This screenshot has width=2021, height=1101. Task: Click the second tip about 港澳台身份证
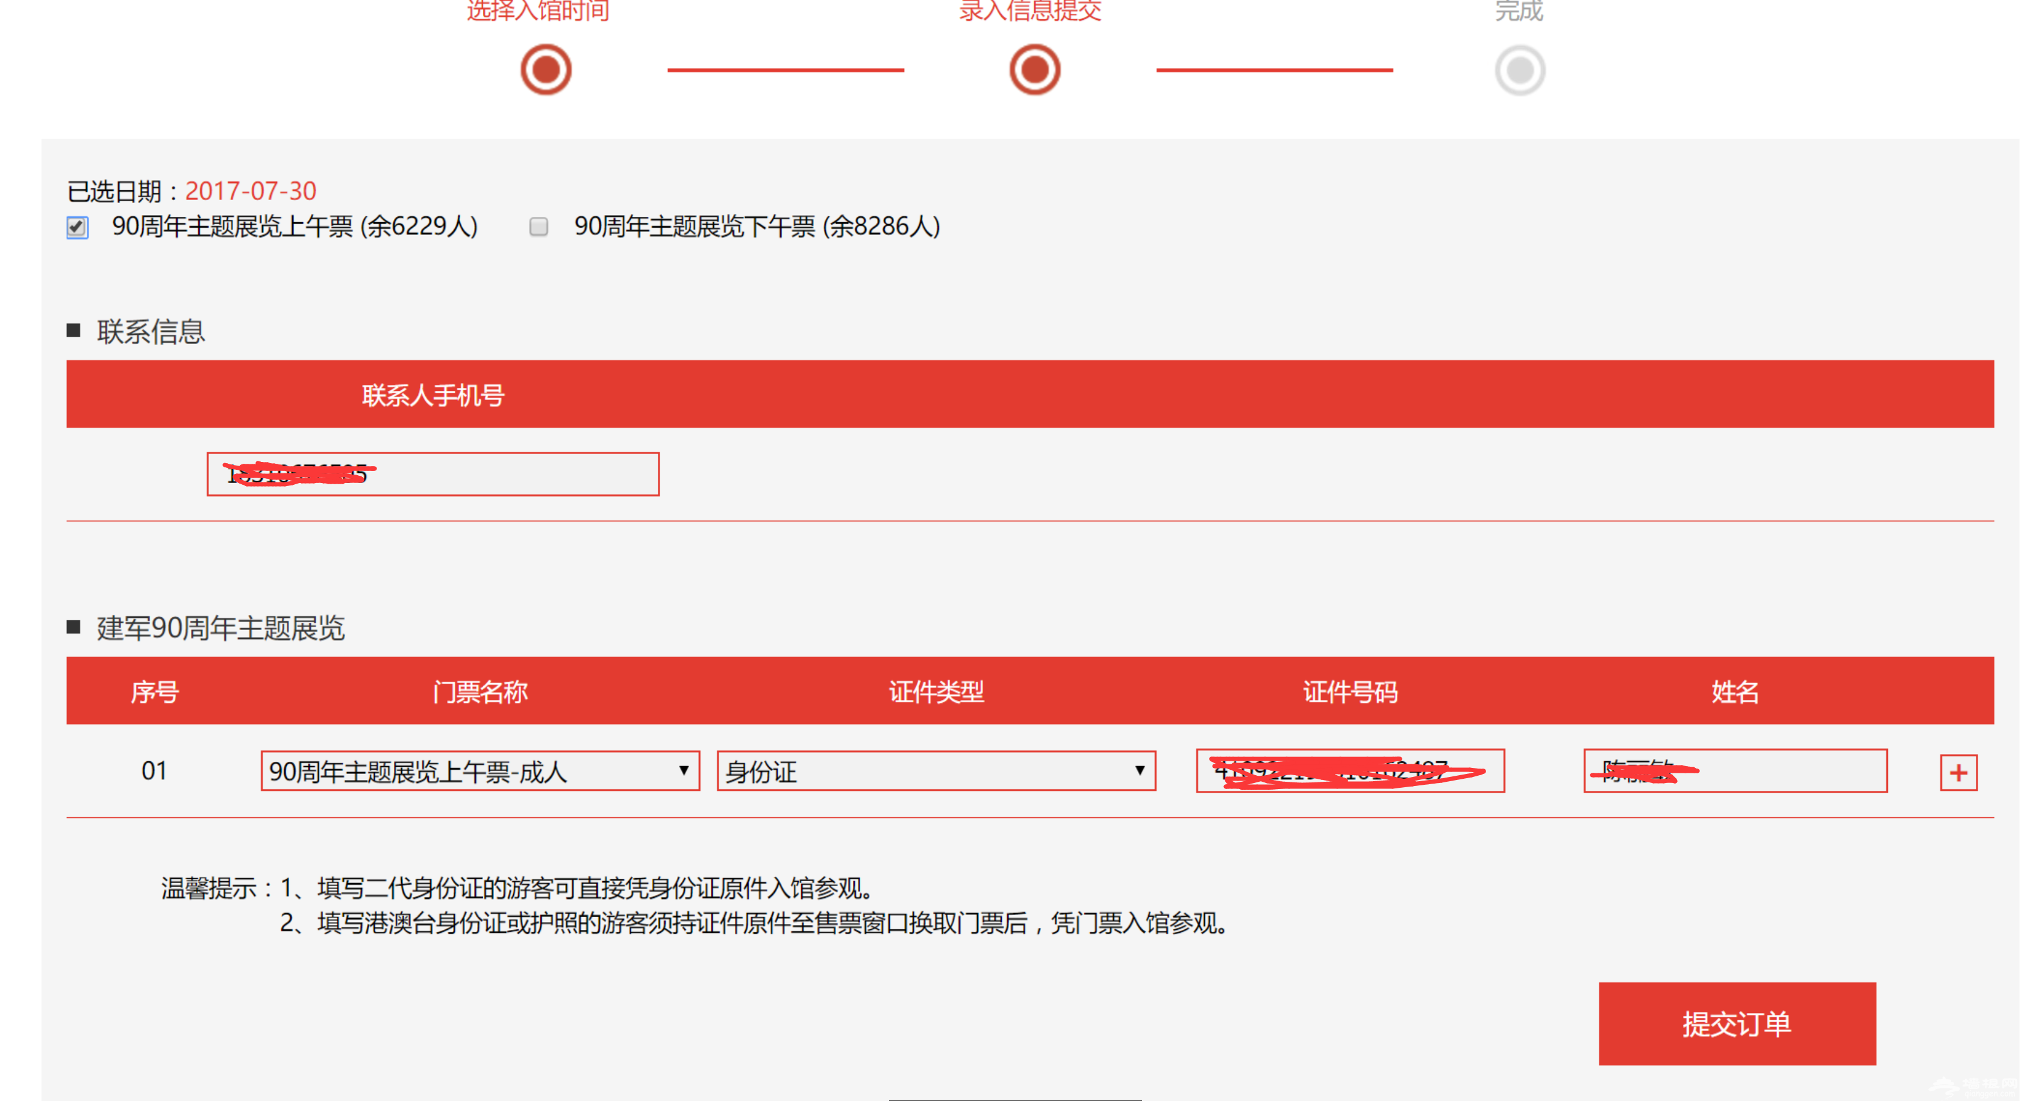[754, 924]
